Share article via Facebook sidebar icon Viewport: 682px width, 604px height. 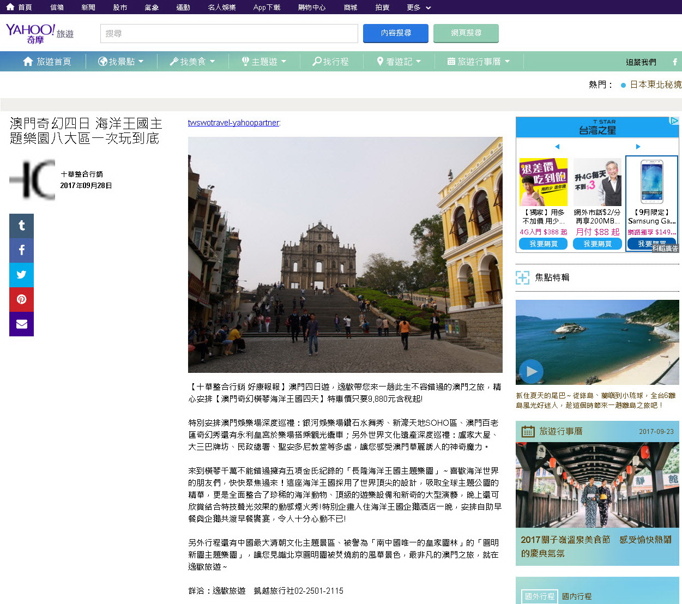[21, 250]
